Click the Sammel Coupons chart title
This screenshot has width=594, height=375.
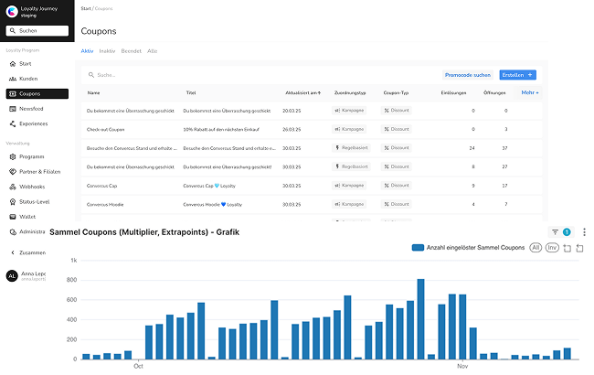(144, 232)
